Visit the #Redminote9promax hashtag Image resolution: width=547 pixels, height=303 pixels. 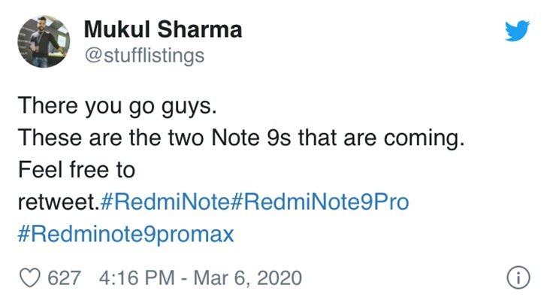(x=125, y=235)
